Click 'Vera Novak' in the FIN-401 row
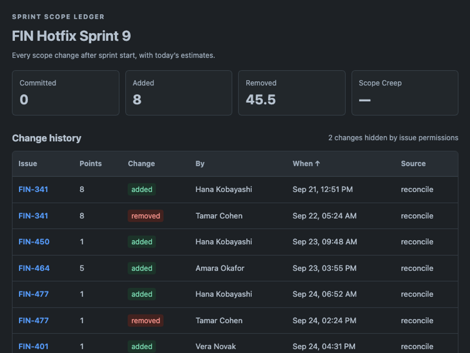The width and height of the screenshot is (470, 353). [x=216, y=346]
